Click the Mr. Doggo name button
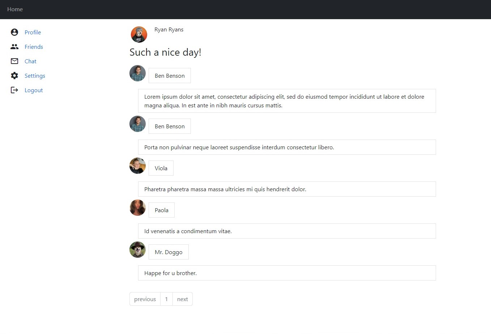This screenshot has height=334, width=491. [x=168, y=252]
